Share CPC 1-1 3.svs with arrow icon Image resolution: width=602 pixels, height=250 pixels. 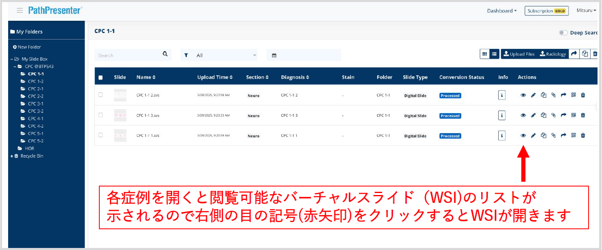point(564,115)
